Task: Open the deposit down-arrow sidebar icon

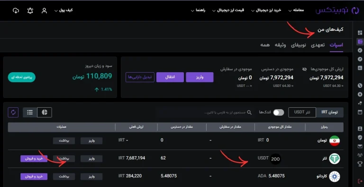Action: [360, 50]
